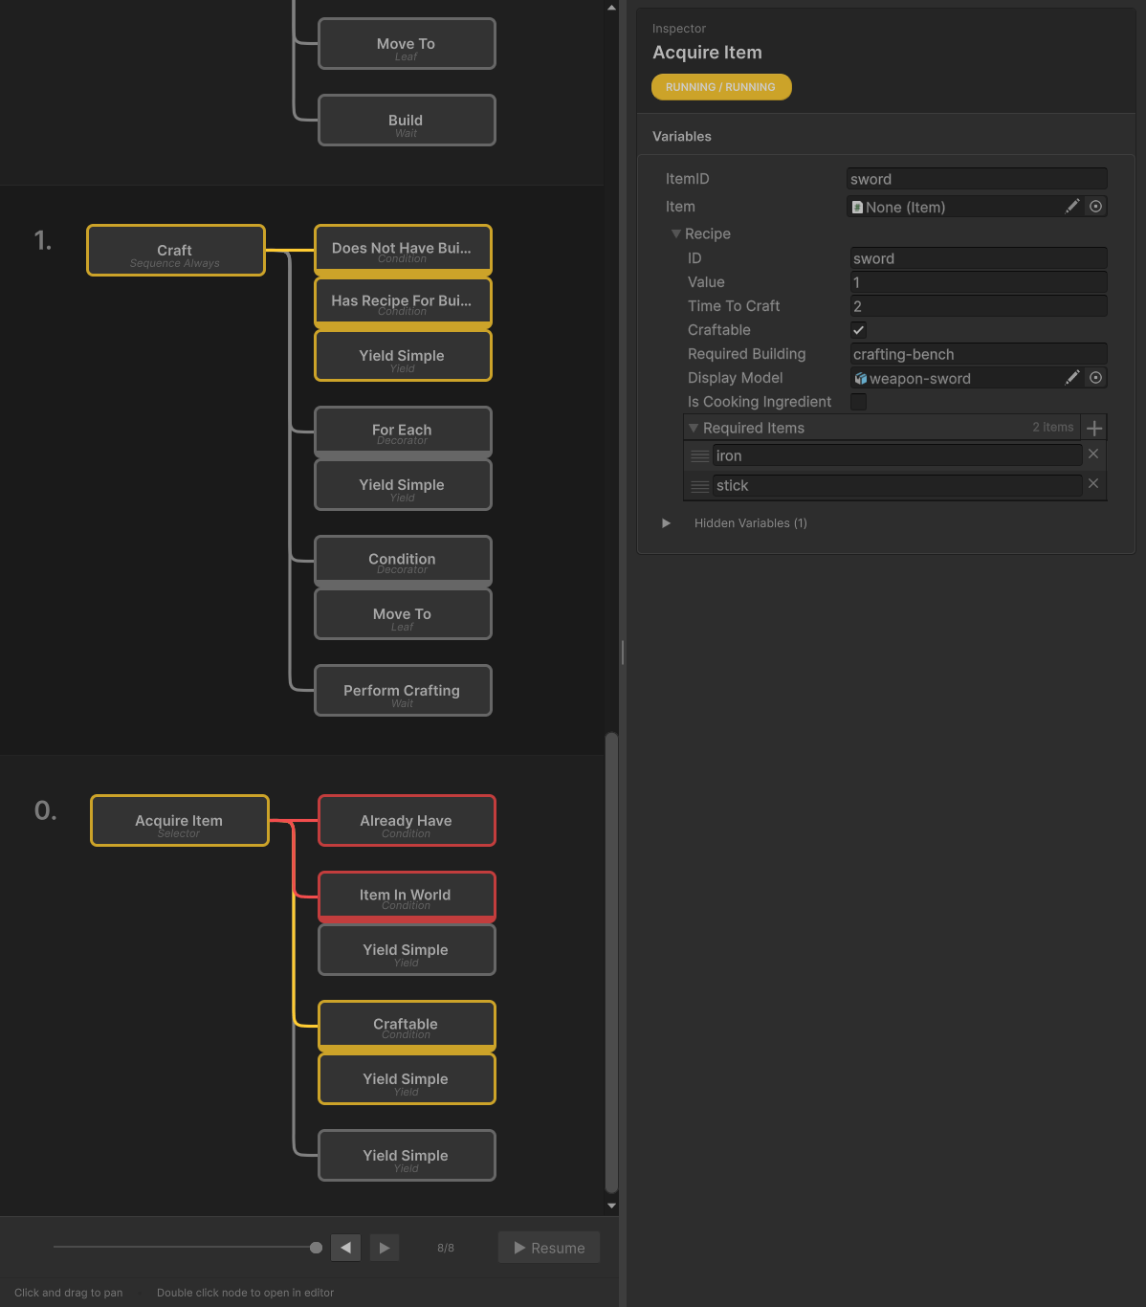This screenshot has height=1307, width=1146.
Task: Click the weapon-sword model cube icon
Action: 861,377
